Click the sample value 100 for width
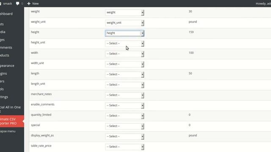The height and width of the screenshot is (152, 271). (191, 53)
